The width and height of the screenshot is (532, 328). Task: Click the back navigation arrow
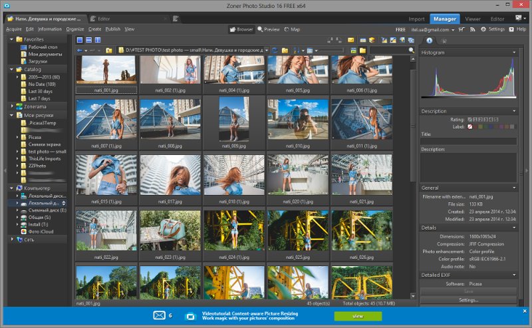[80, 51]
